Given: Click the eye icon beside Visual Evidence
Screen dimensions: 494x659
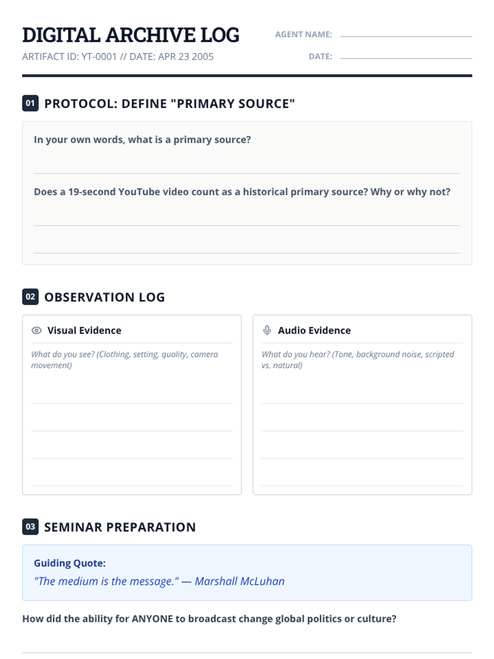Looking at the screenshot, I should (37, 330).
